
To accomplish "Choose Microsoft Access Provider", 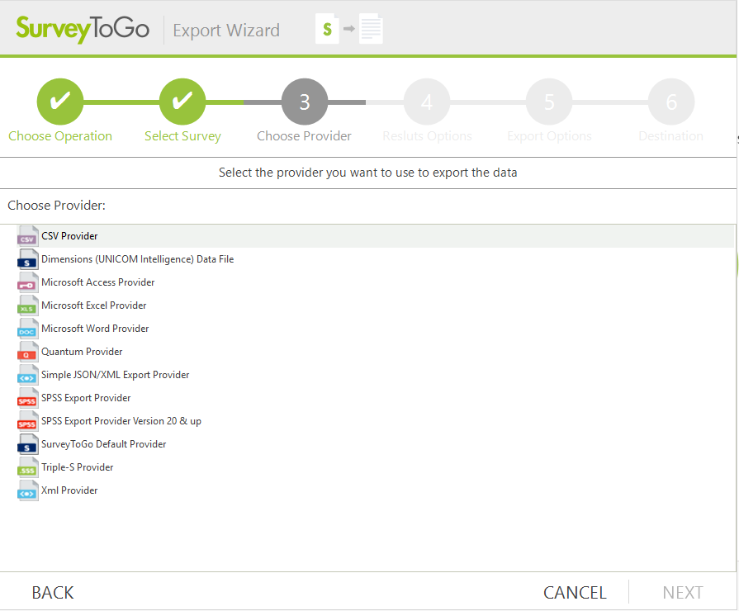I will tap(98, 282).
